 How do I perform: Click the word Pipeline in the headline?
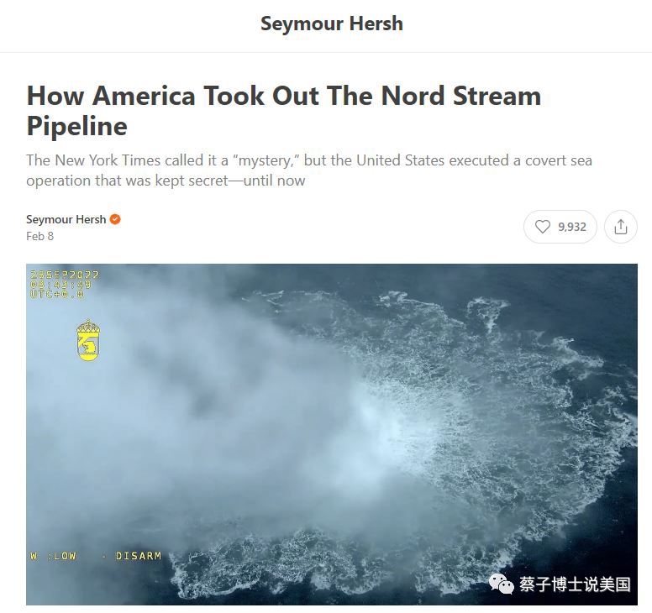tap(77, 126)
